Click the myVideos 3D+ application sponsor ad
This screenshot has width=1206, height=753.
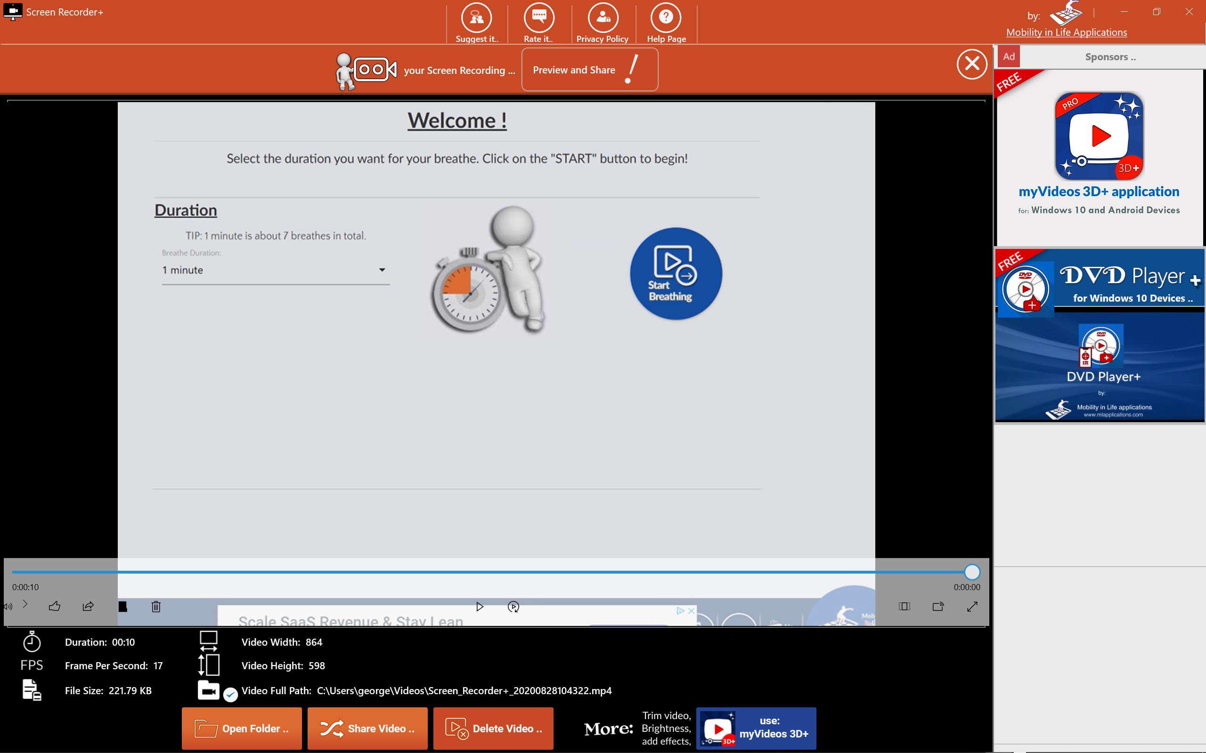click(1099, 154)
